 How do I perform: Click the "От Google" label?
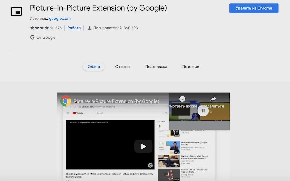(46, 37)
